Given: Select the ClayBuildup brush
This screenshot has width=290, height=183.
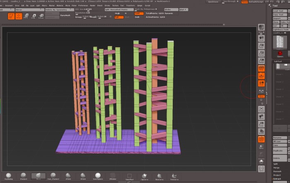Looking at the screenshot, I should point(8,176).
